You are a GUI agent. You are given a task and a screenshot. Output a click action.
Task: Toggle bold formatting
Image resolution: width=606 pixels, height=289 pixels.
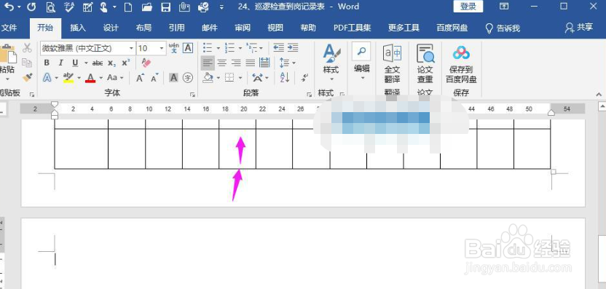coord(47,63)
